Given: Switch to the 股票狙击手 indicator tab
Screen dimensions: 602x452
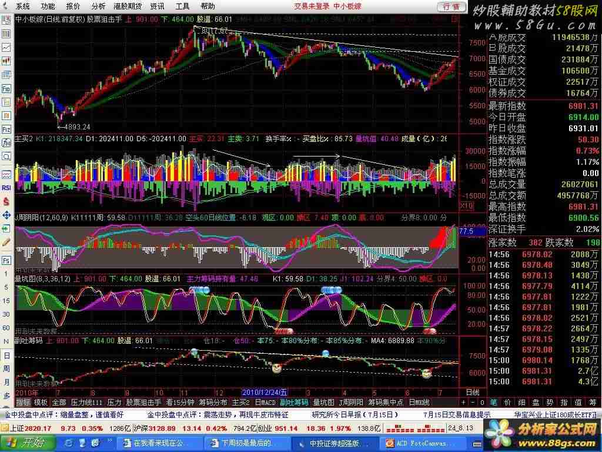Looking at the screenshot, I should click(143, 403).
